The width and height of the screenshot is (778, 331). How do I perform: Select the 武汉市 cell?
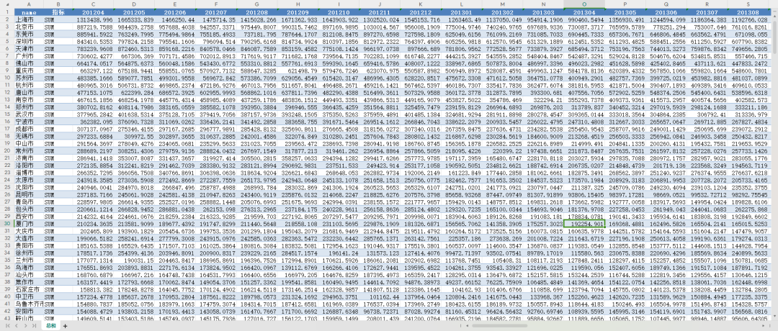tap(30, 112)
